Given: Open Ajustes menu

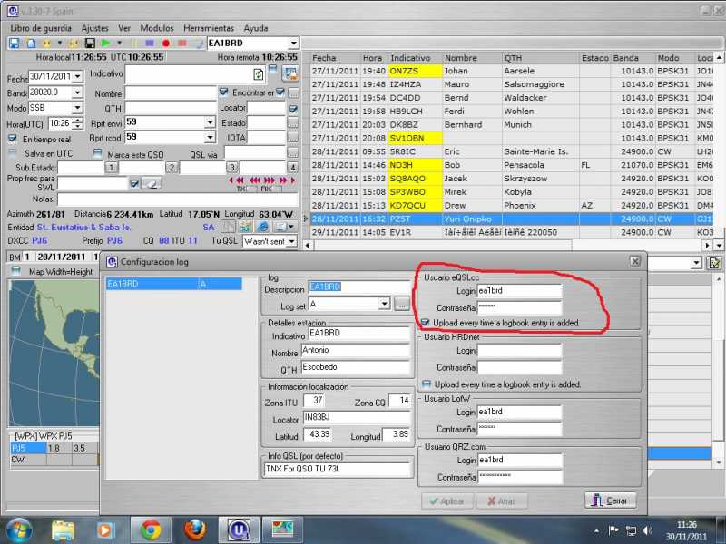Looking at the screenshot, I should (x=95, y=28).
